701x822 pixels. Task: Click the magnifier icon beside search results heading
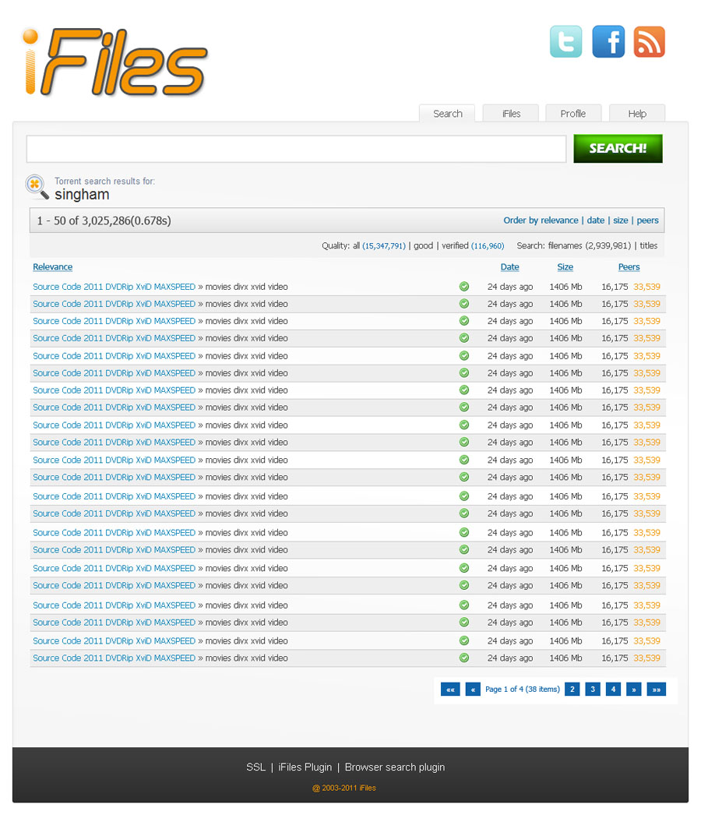(37, 187)
